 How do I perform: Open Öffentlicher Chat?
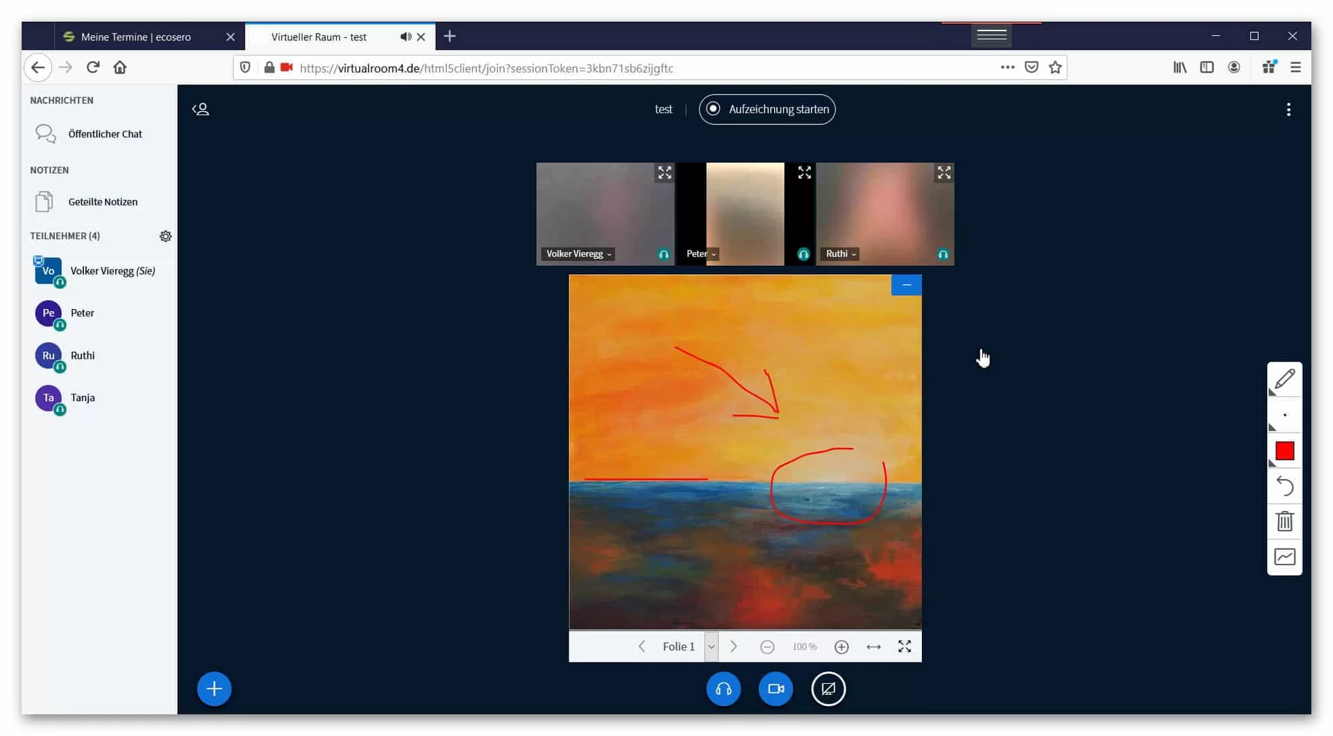coord(105,134)
